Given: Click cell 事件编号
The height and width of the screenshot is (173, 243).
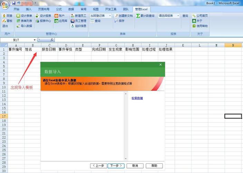Looking at the screenshot, I should tap(16, 49).
